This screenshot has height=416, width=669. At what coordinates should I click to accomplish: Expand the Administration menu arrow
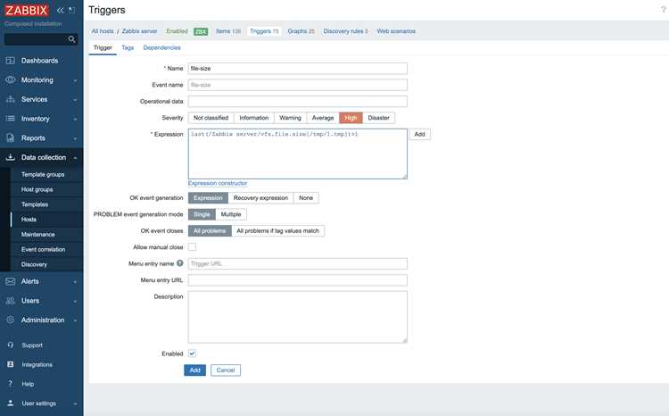pyautogui.click(x=75, y=320)
